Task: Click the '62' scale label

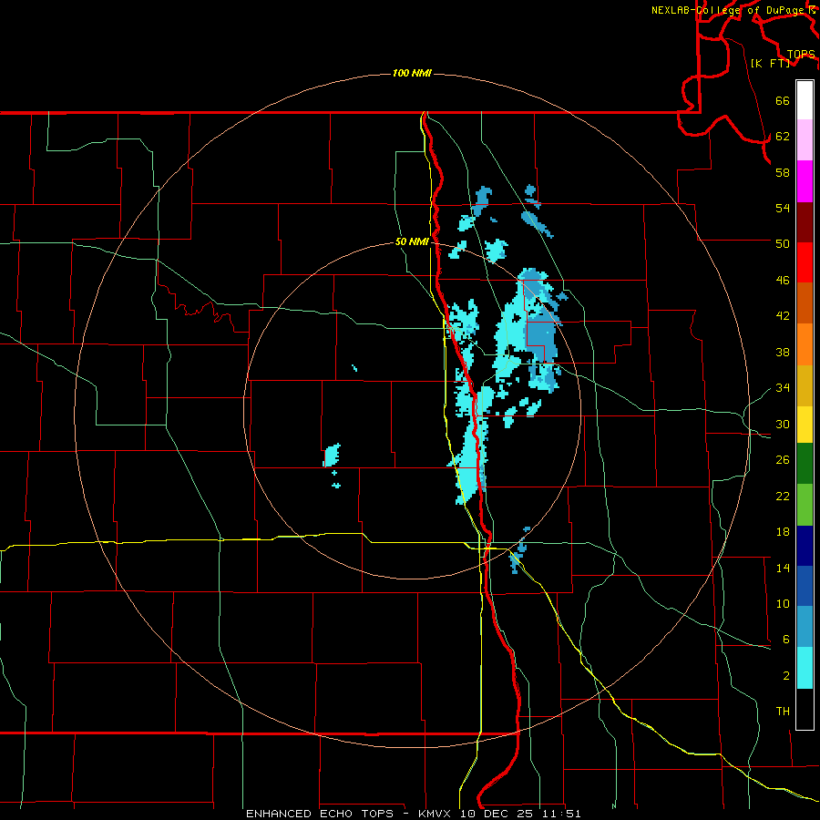Action: pyautogui.click(x=783, y=137)
